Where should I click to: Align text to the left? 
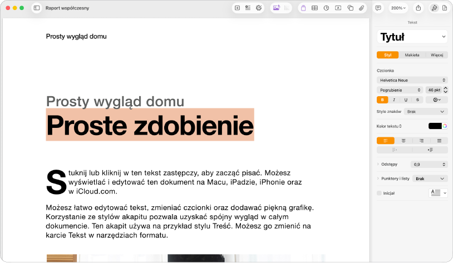pyautogui.click(x=386, y=141)
